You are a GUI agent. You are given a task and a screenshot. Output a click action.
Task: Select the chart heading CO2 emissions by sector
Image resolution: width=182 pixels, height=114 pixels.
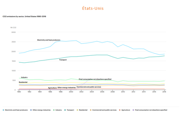pos(24,16)
